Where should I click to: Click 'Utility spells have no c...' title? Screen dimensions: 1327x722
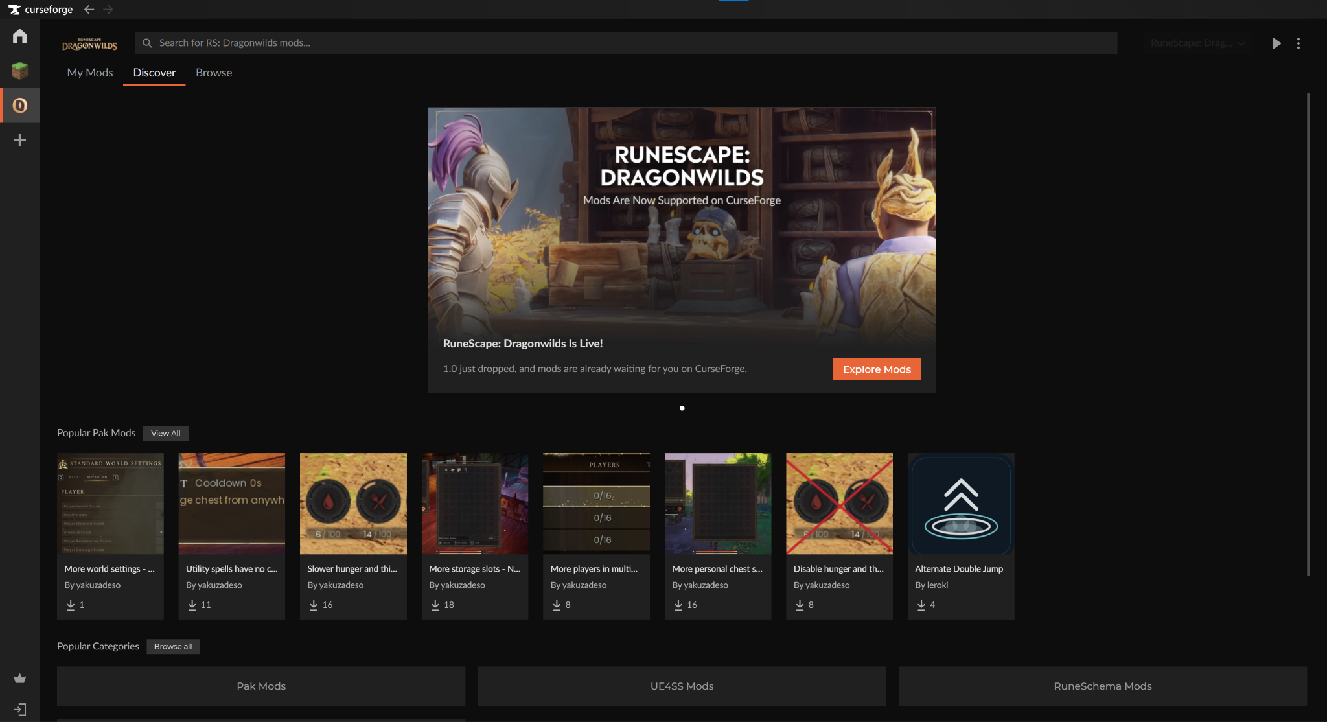pyautogui.click(x=232, y=569)
